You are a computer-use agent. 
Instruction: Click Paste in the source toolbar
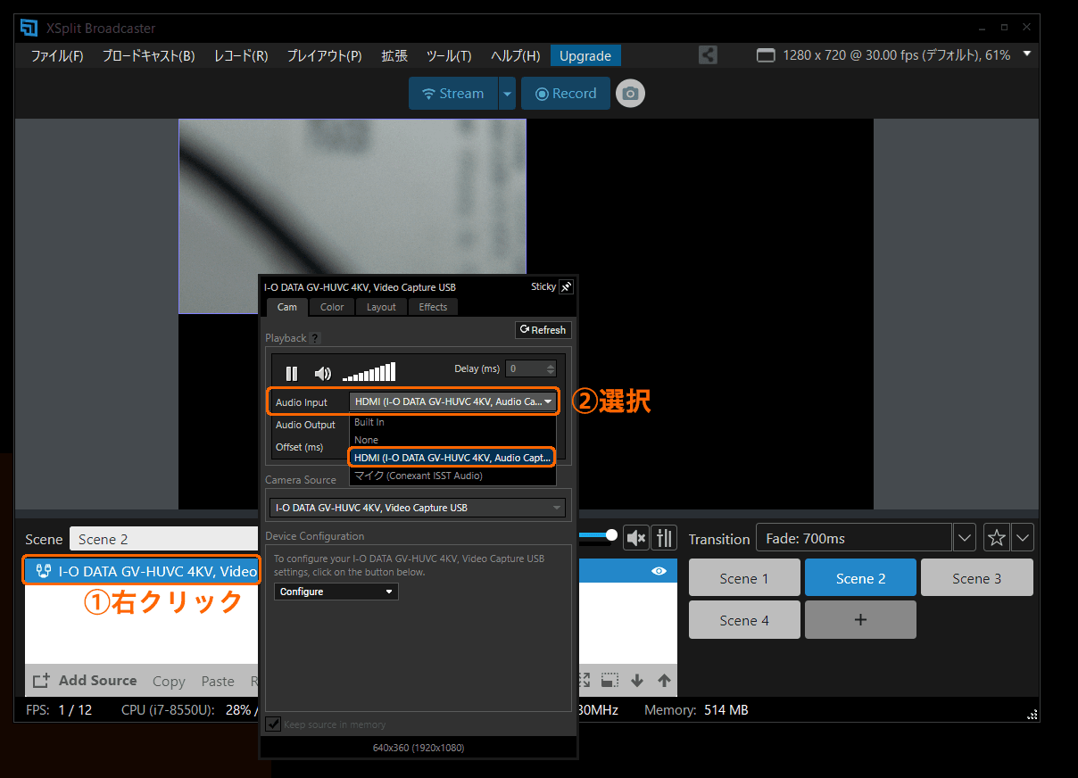click(x=218, y=681)
